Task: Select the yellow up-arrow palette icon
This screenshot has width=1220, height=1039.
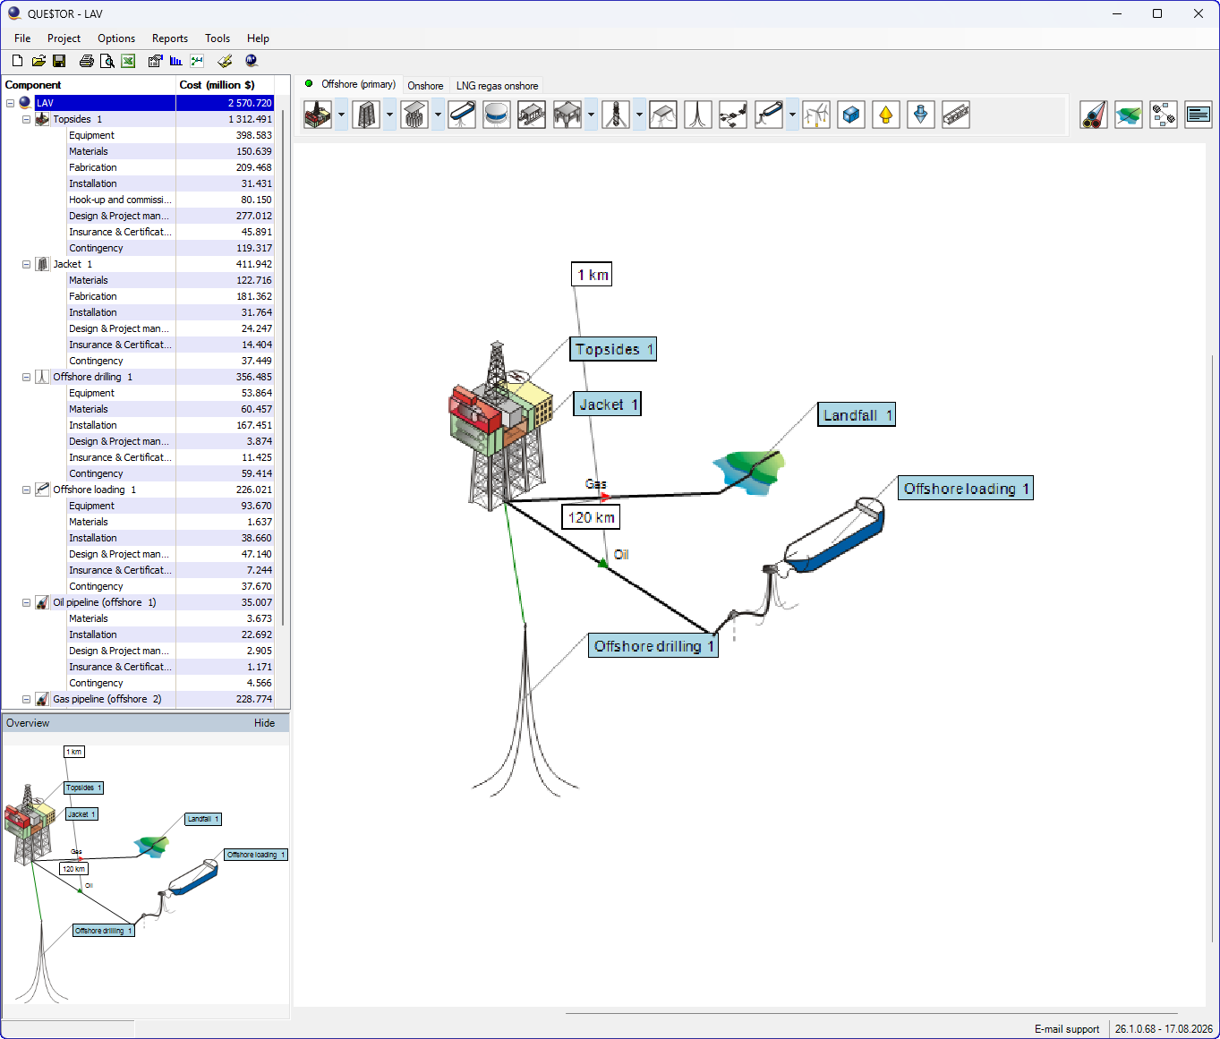Action: point(886,115)
